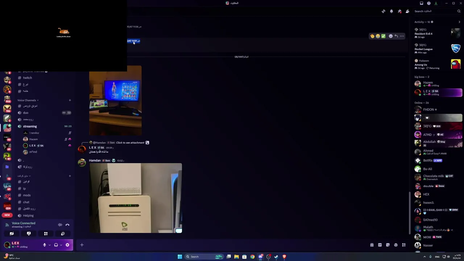Click to see attachment reply link
The width and height of the screenshot is (464, 261).
point(130,143)
